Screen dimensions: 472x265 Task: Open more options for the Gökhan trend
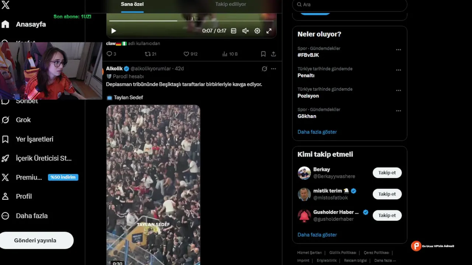tap(399, 111)
